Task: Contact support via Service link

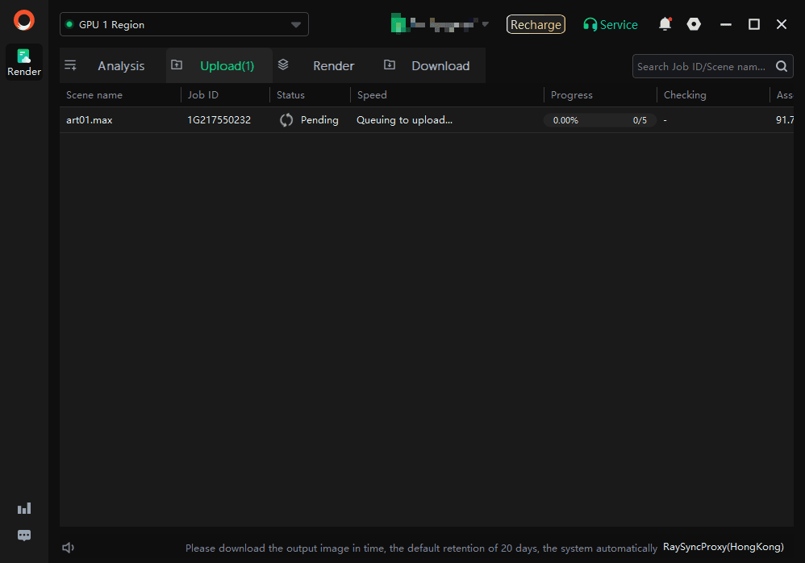Action: point(611,25)
